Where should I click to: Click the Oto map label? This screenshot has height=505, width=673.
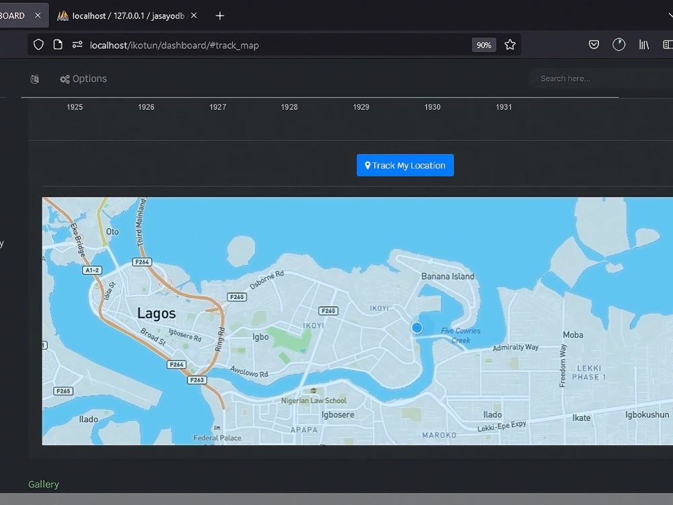tap(112, 232)
